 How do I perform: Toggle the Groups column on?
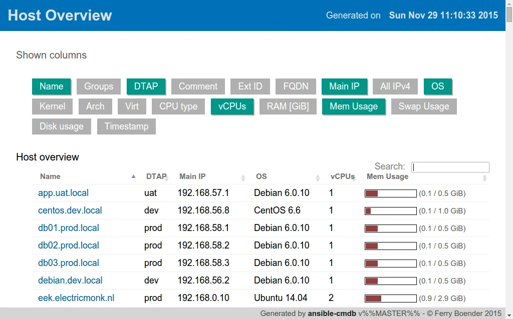tap(98, 86)
